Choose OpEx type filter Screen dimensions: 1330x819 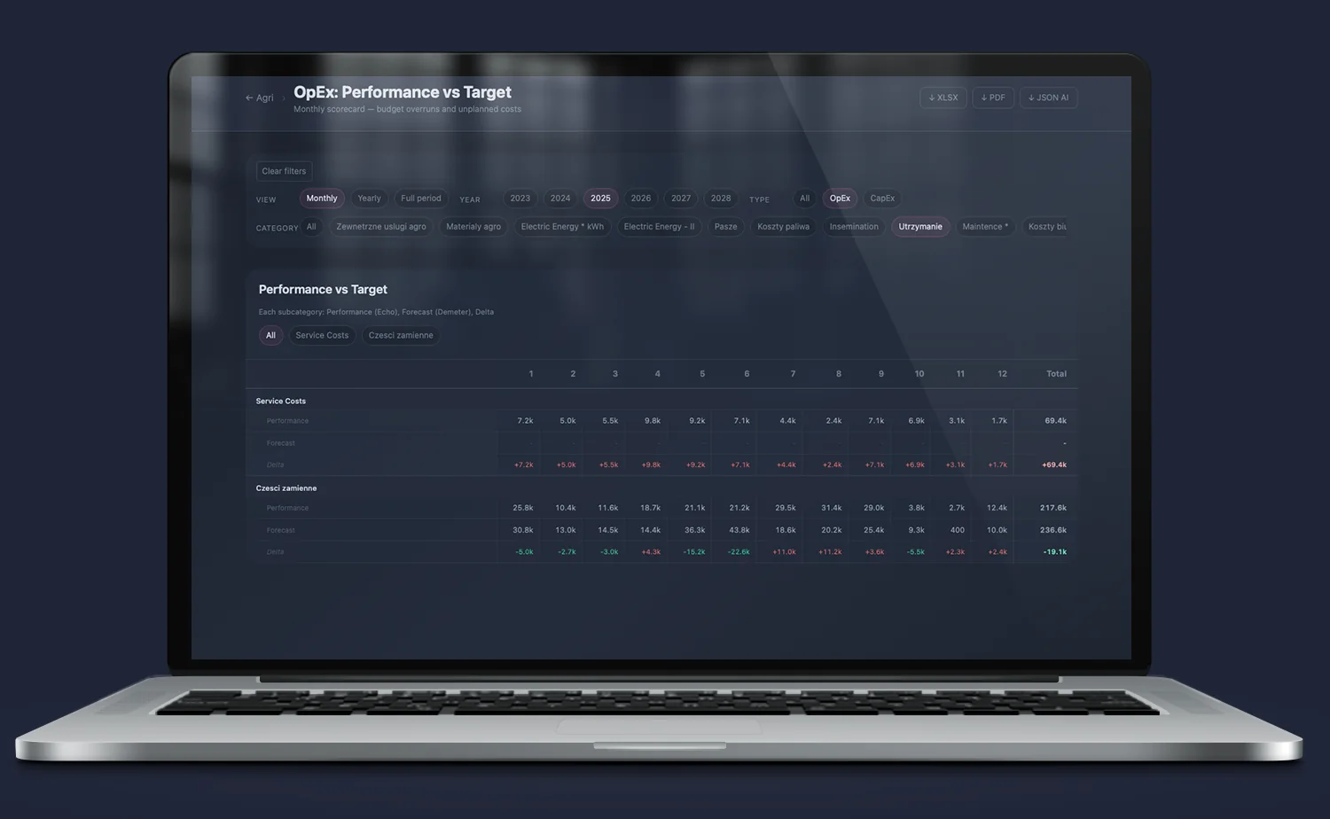pyautogui.click(x=840, y=199)
